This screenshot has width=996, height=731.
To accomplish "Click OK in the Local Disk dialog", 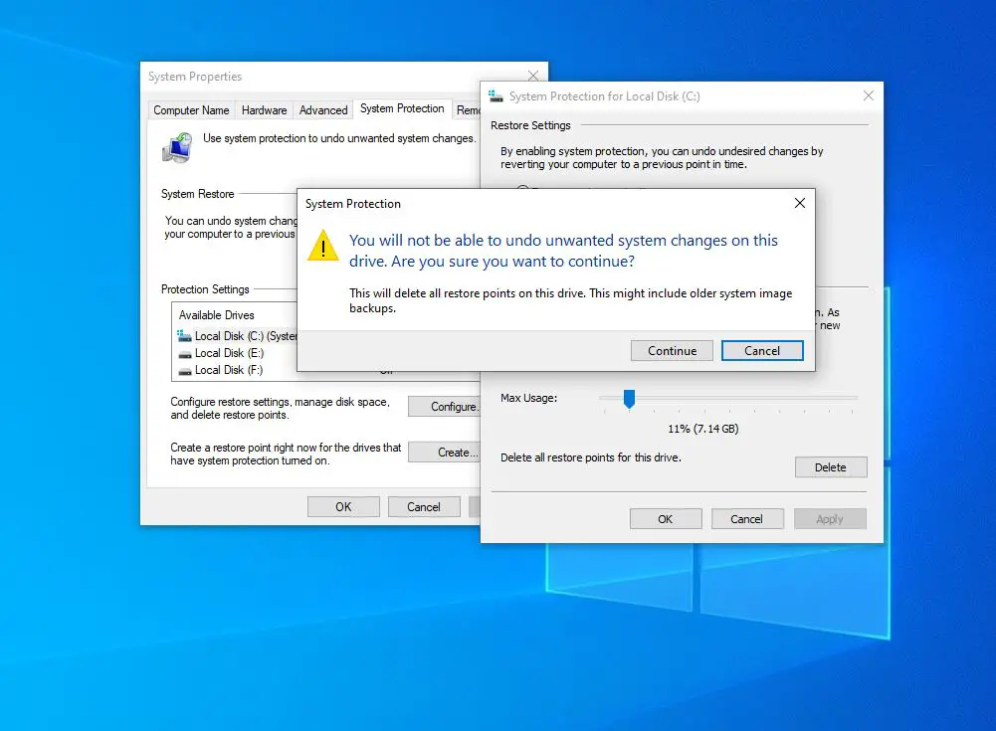I will tap(665, 518).
